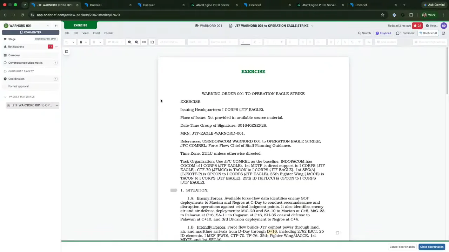449x252 pixels.
Task: Click the zoom in magnifier icon
Action: (x=136, y=42)
